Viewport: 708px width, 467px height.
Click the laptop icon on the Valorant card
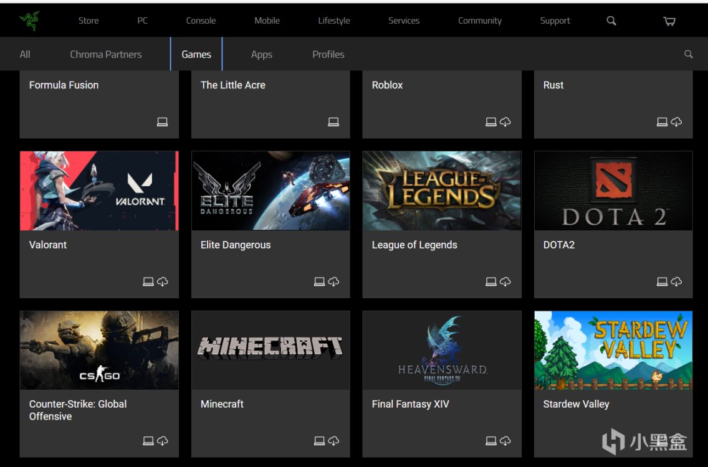pyautogui.click(x=148, y=281)
